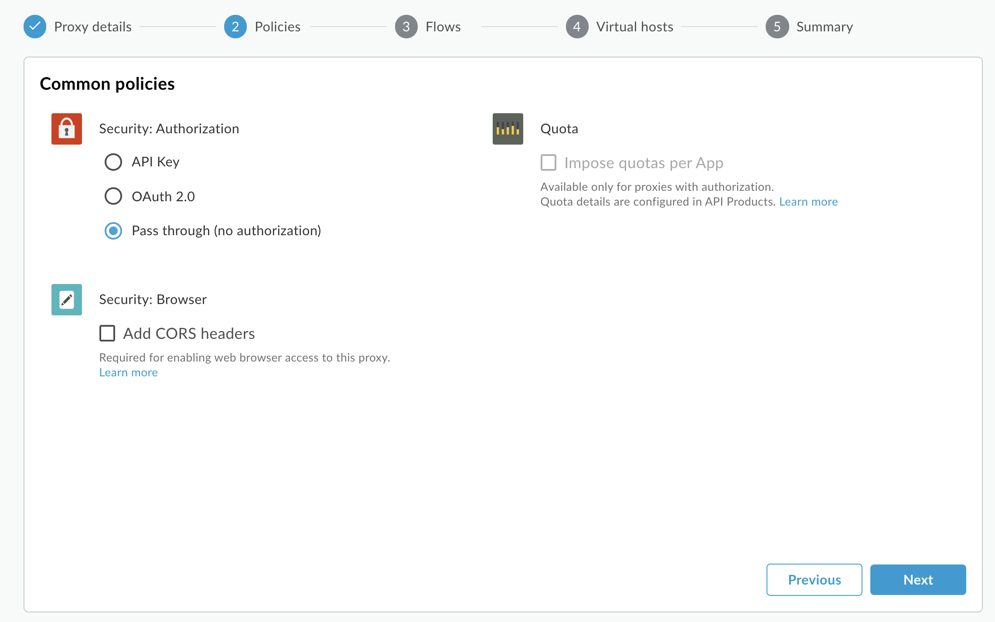Click the step 3 Flows circle icon
This screenshot has width=995, height=622.
(x=405, y=27)
